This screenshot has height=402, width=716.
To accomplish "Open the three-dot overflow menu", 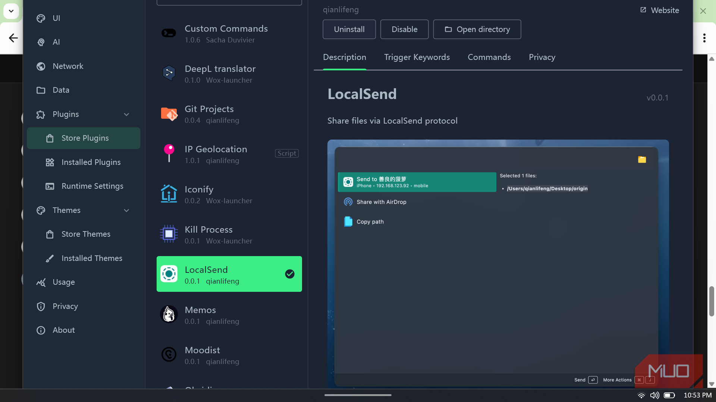I will point(704,38).
